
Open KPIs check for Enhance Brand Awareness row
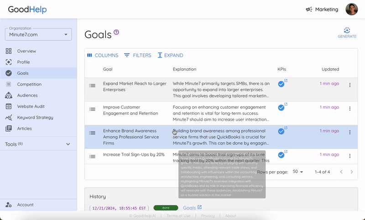281,132
